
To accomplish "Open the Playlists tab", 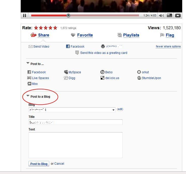I will pos(131,35).
